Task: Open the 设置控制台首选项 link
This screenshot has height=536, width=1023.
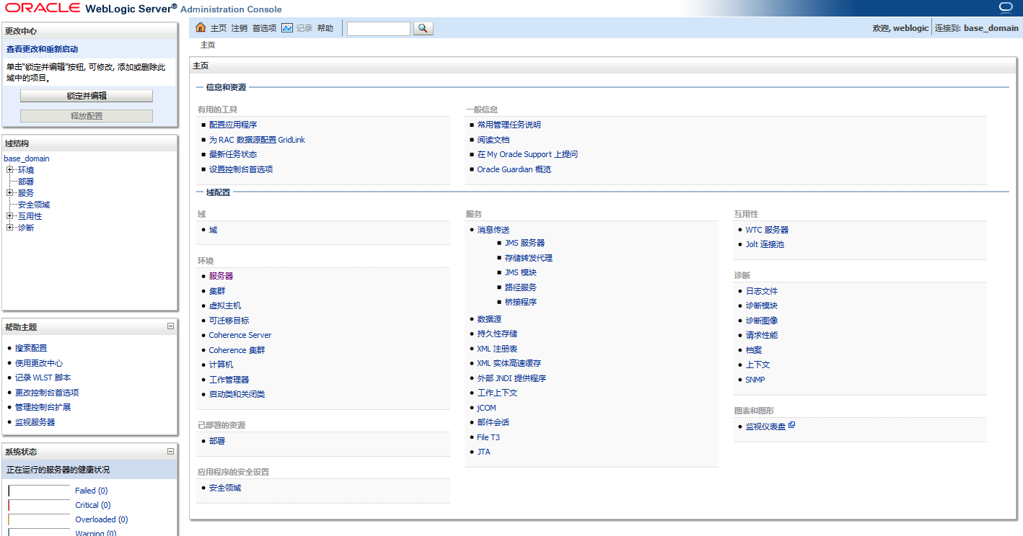Action: coord(241,169)
